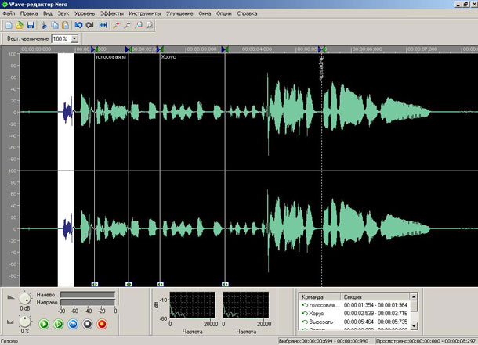Click the bottom handle under Хорус end line
The width and height of the screenshot is (478, 345).
pos(225,284)
